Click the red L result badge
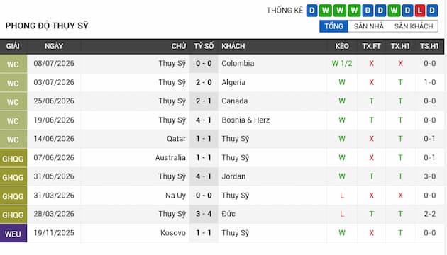This screenshot has height=255, width=447. [x=419, y=11]
